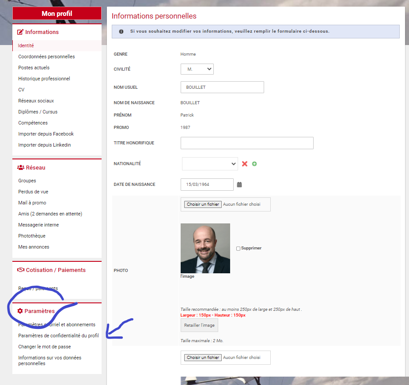Viewport: 409px width, 385px height.
Task: Click the green plus add nationality icon
Action: pyautogui.click(x=254, y=164)
